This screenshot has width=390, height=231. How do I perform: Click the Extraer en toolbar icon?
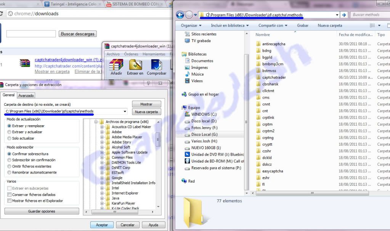pos(135,65)
